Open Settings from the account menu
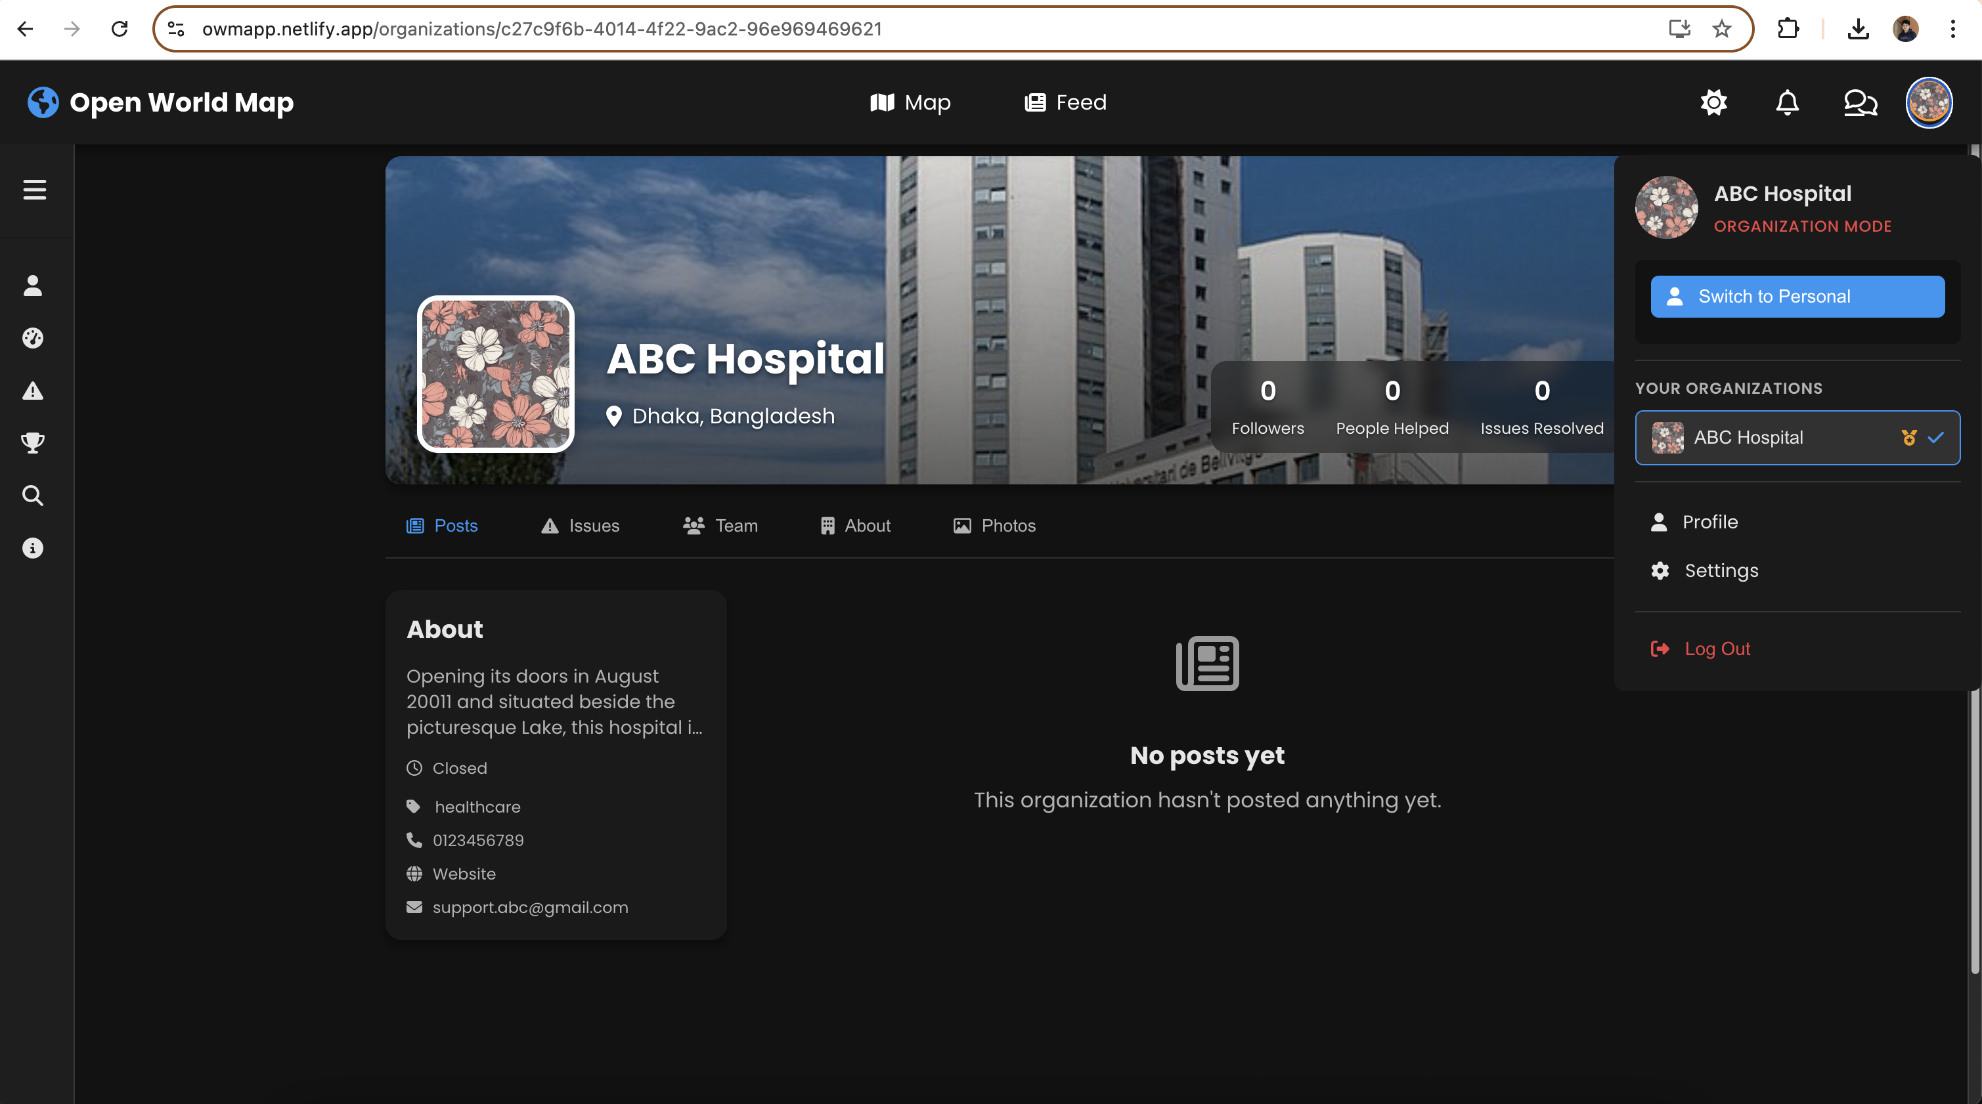The width and height of the screenshot is (1982, 1104). tap(1721, 570)
